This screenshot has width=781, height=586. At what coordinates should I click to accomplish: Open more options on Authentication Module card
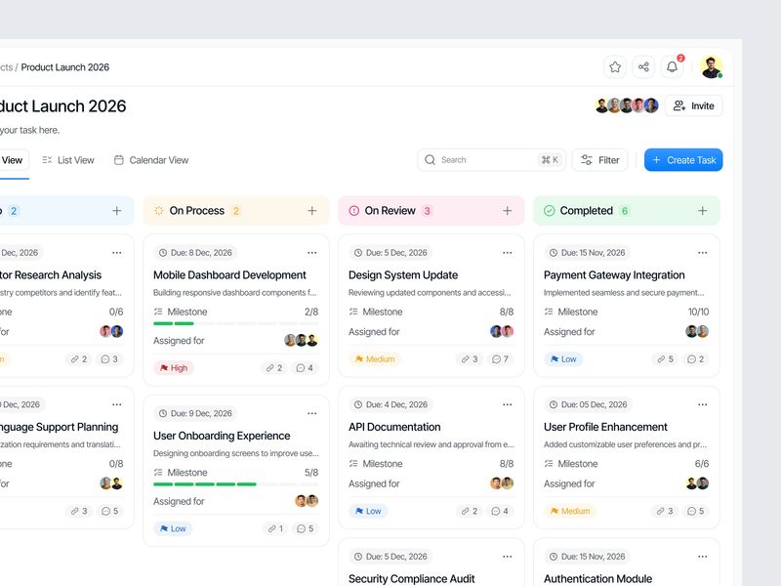702,557
